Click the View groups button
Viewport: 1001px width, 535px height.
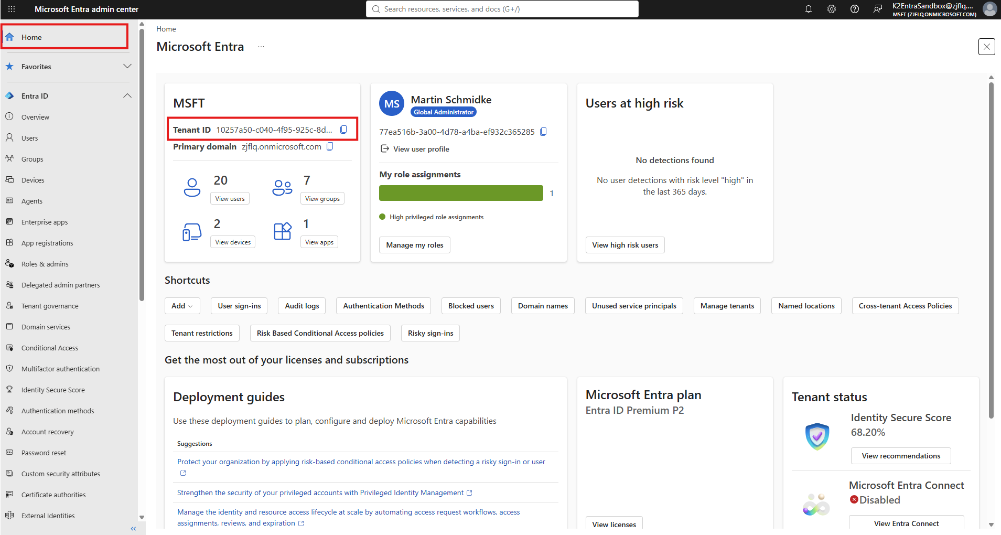tap(322, 198)
